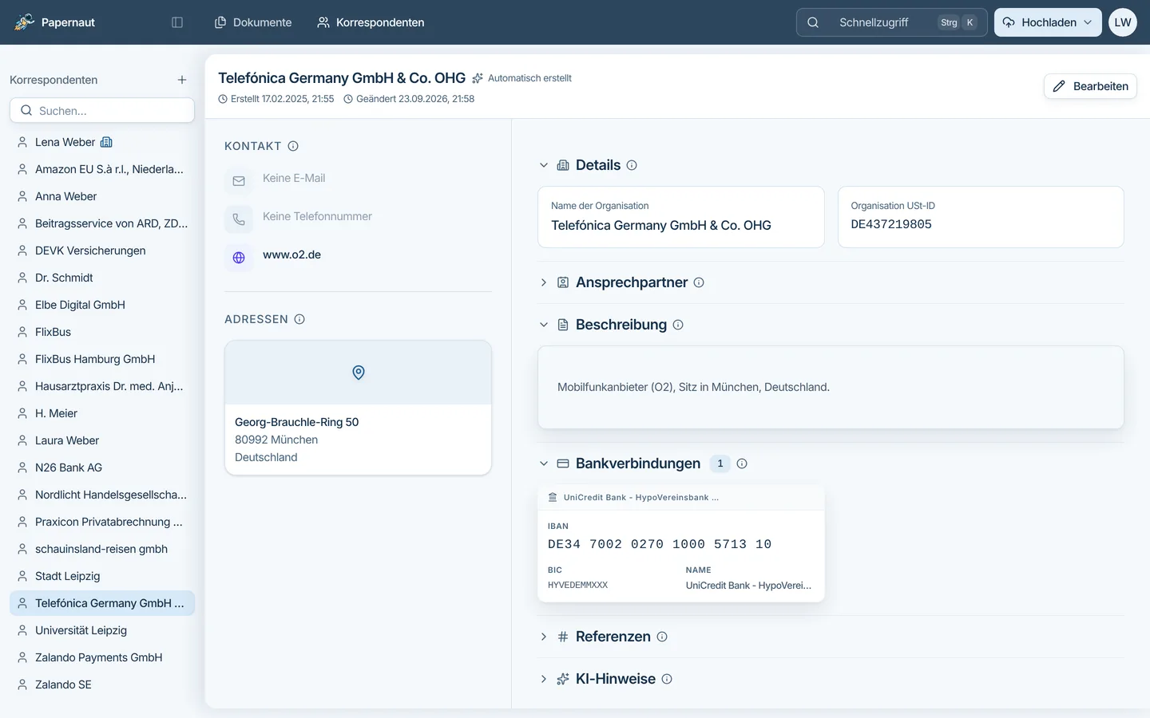Click the USt-ID DE437219805 value
This screenshot has height=718, width=1150.
pyautogui.click(x=891, y=224)
